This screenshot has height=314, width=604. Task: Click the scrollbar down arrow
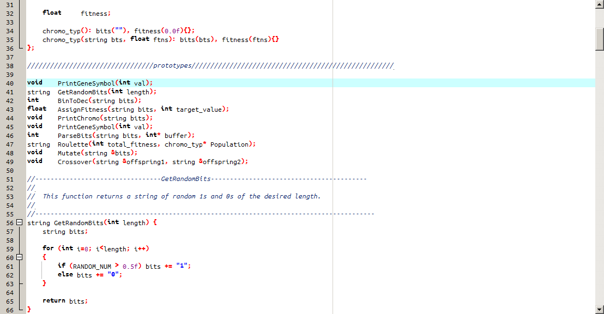point(600,310)
